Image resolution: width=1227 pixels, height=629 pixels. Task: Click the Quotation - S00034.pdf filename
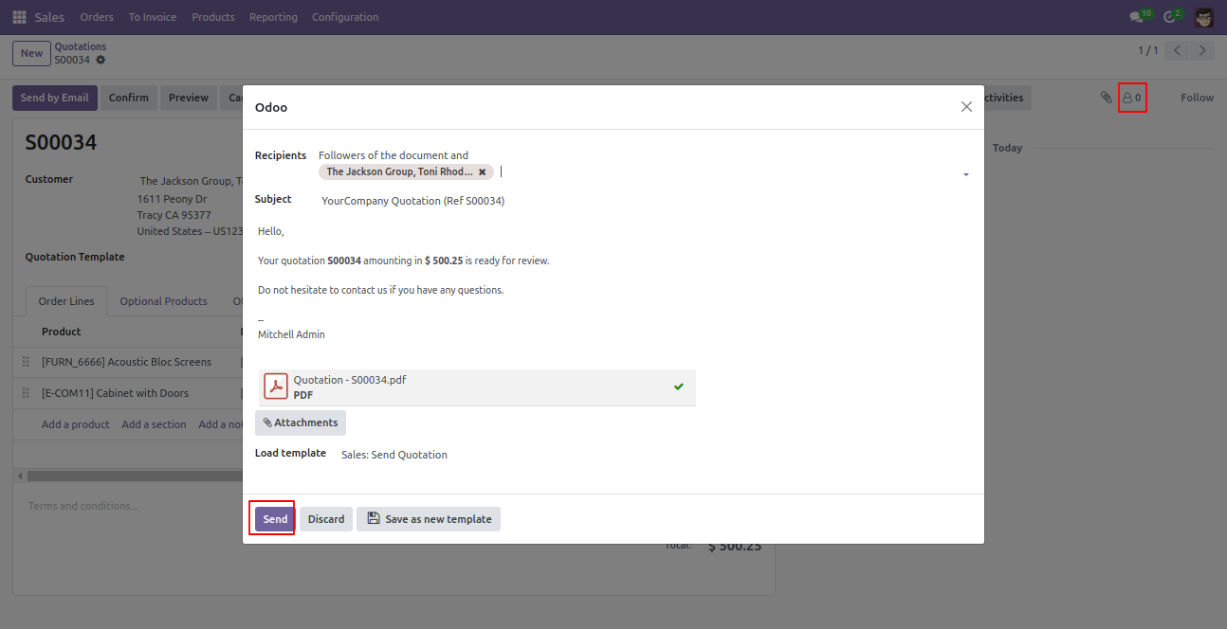[x=350, y=380]
